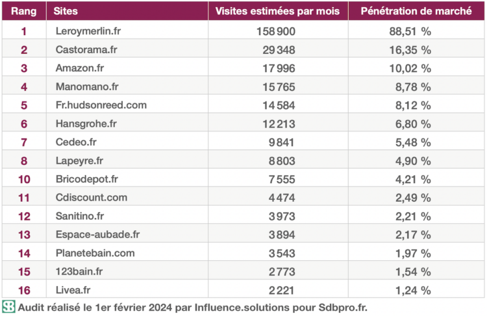This screenshot has height=316, width=487.
Task: Click Hansgrohe.fr in the list
Action: click(x=85, y=123)
